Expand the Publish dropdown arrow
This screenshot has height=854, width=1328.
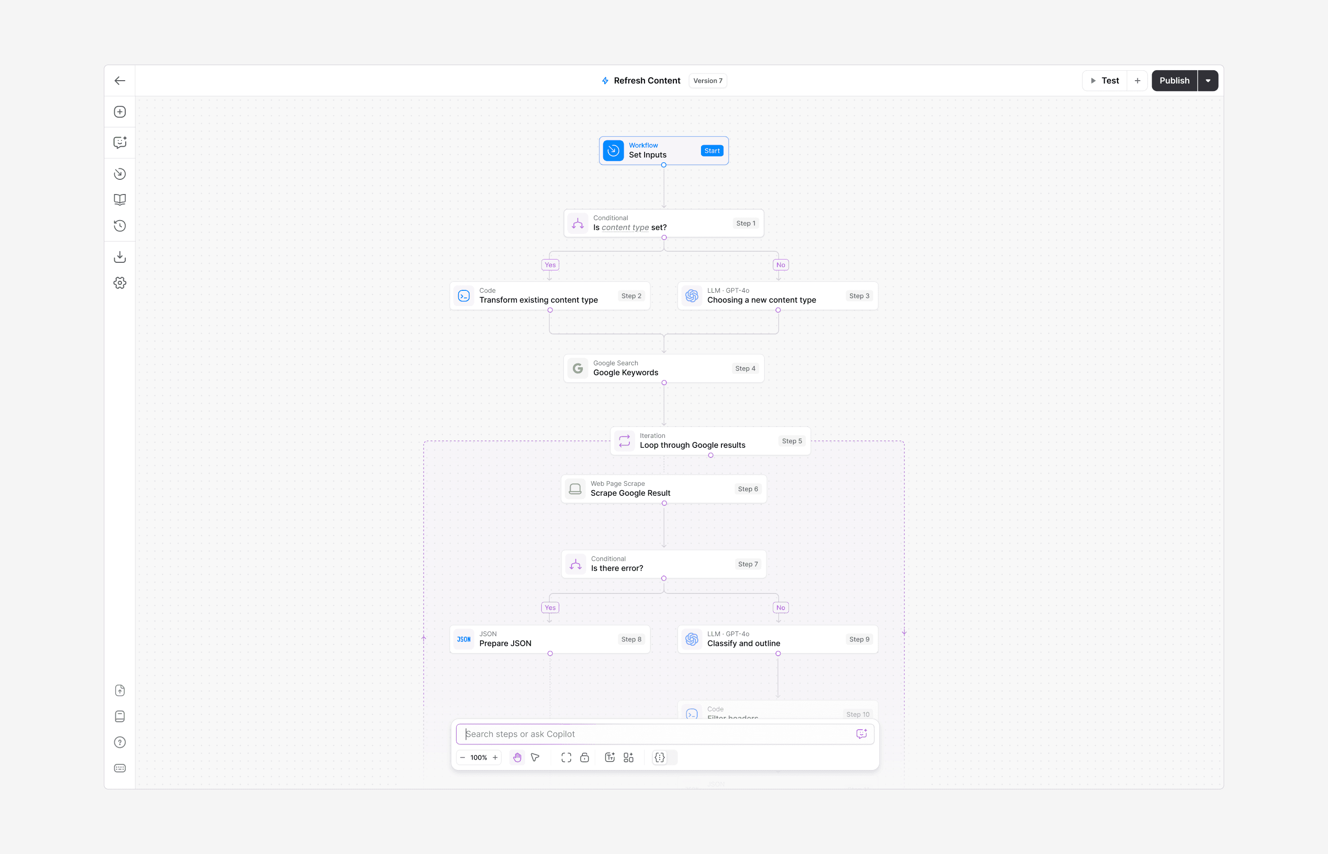click(1208, 80)
